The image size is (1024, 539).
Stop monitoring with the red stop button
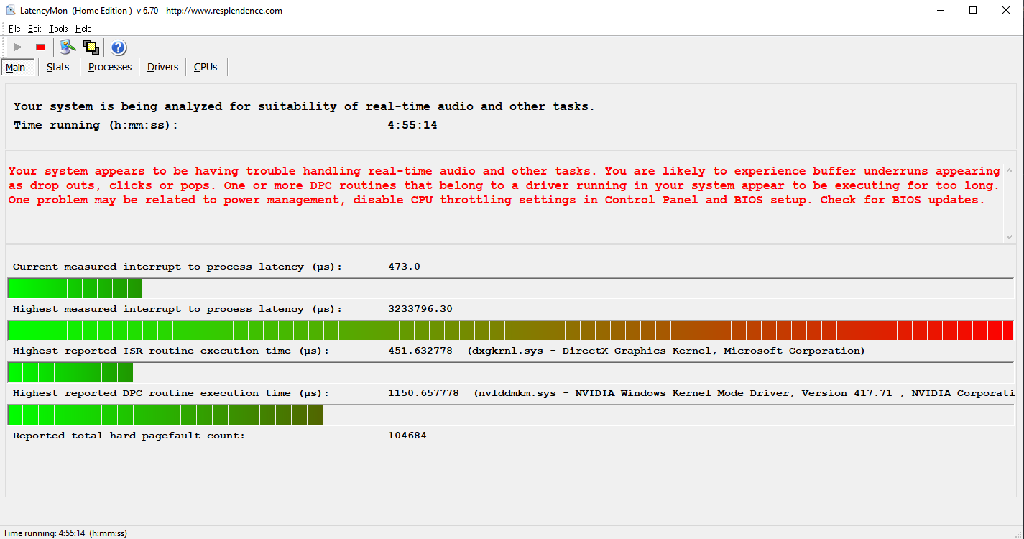(40, 47)
